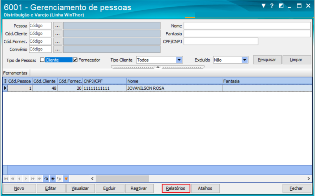Viewport: 315px width, 196px height.
Task: Click the Pesquisar button
Action: 267,60
